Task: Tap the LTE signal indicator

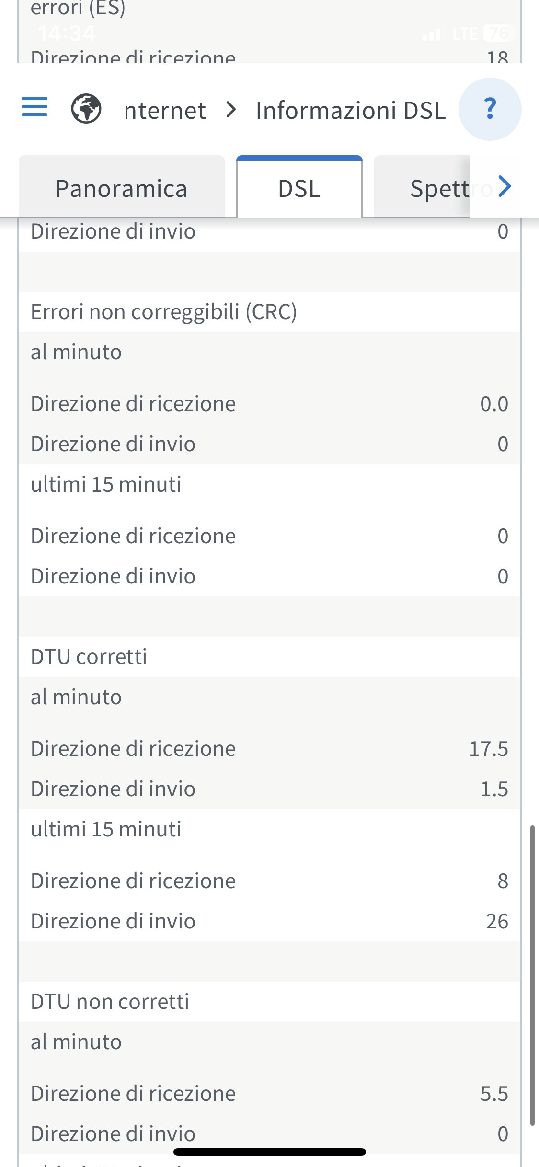Action: pos(465,34)
